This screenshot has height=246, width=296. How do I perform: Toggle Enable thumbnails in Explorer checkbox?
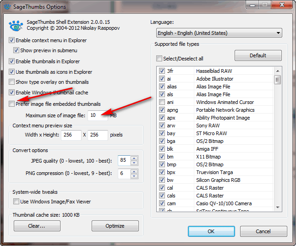pos(11,61)
